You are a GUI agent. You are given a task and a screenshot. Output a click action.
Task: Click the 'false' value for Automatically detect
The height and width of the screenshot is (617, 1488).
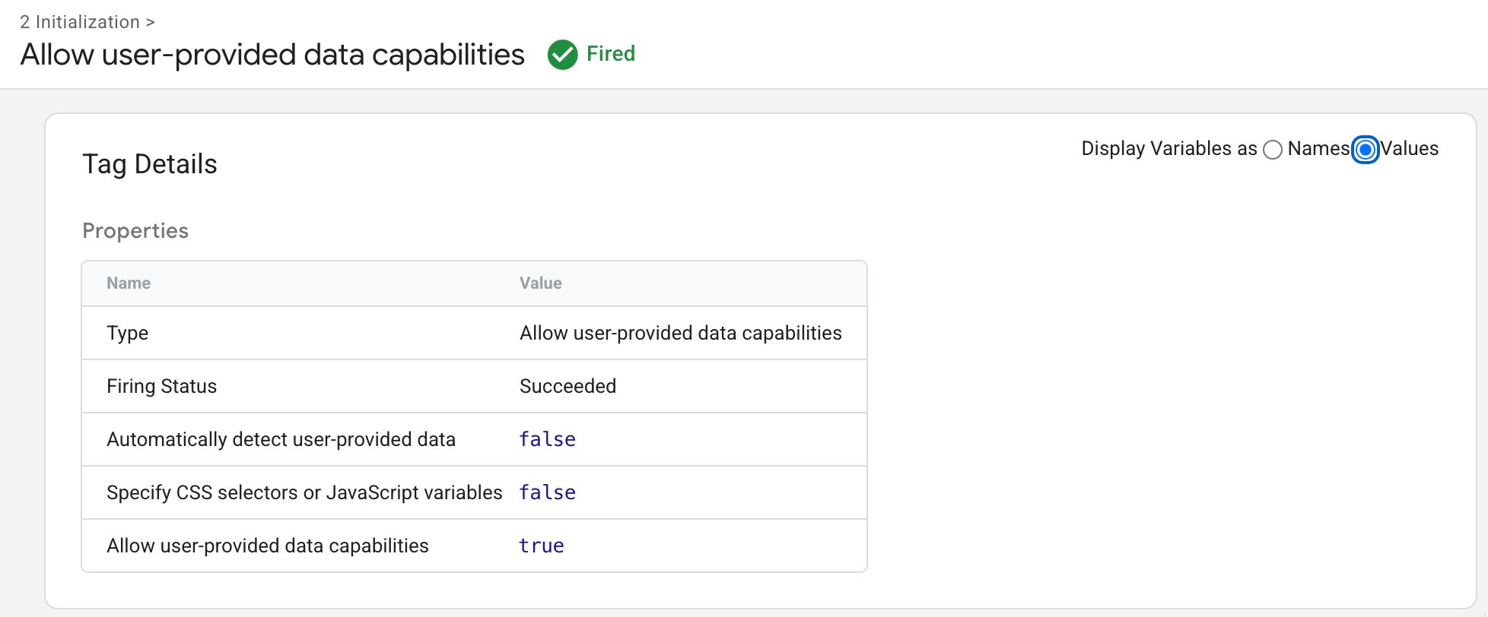pos(548,439)
